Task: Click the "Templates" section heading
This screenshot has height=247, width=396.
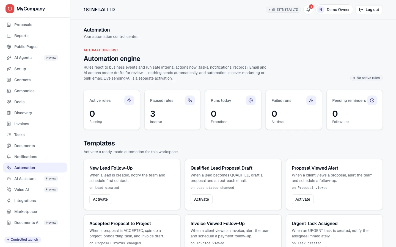Action: tap(99, 143)
